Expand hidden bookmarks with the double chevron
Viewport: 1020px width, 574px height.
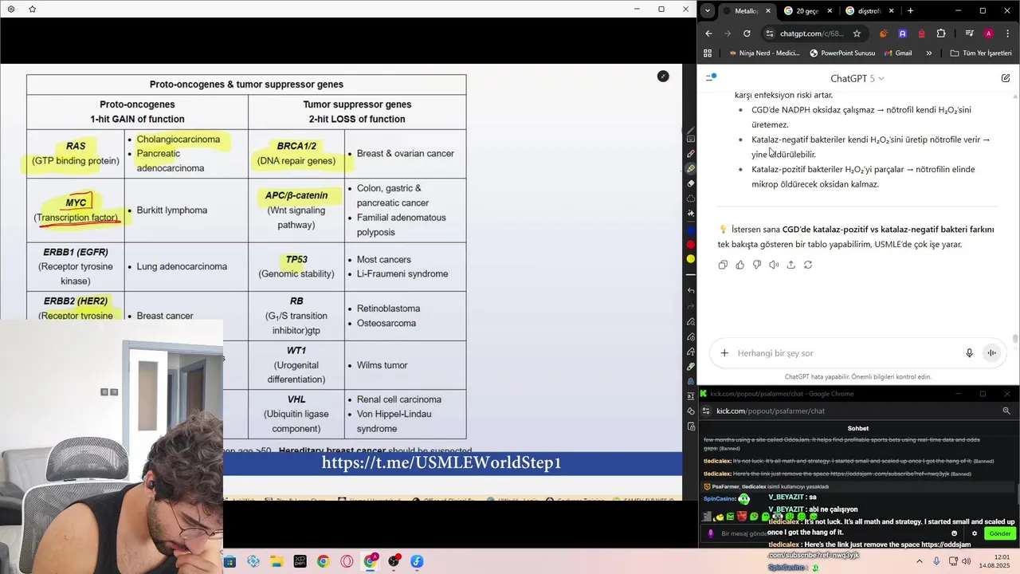[929, 53]
